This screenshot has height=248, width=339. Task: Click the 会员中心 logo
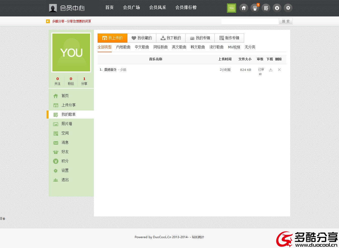[67, 8]
